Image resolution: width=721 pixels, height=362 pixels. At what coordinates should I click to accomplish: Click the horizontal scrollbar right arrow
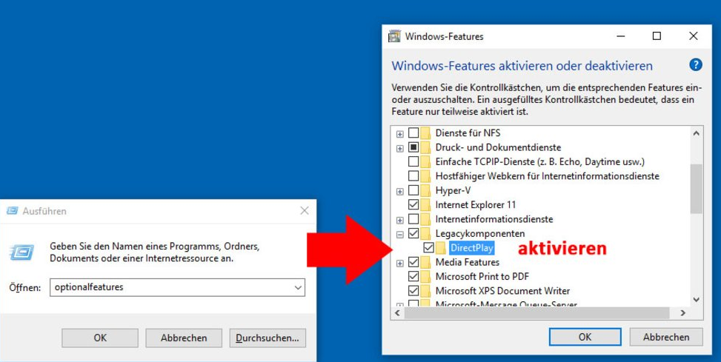point(683,313)
